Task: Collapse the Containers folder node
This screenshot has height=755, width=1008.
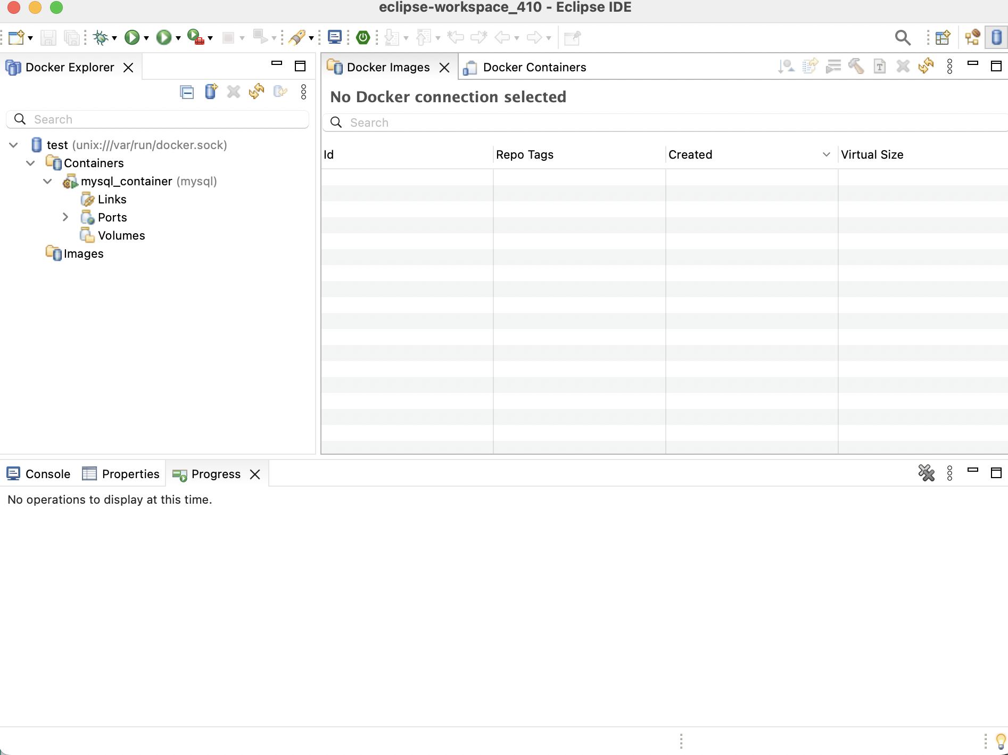Action: (x=30, y=163)
